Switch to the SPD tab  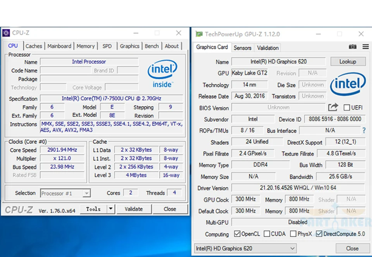[107, 46]
